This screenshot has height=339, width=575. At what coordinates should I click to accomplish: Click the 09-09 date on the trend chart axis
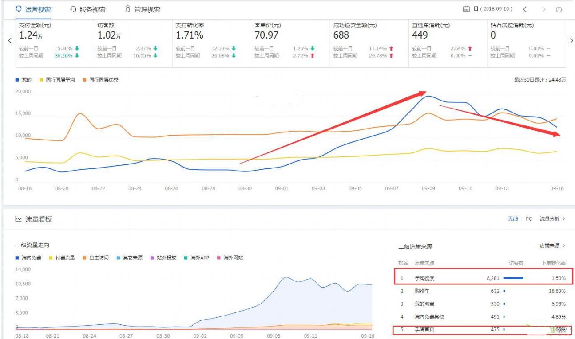click(428, 188)
